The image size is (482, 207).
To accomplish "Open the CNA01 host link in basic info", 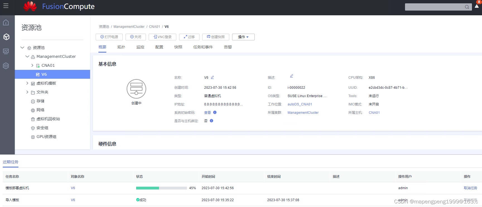I will pyautogui.click(x=374, y=113).
